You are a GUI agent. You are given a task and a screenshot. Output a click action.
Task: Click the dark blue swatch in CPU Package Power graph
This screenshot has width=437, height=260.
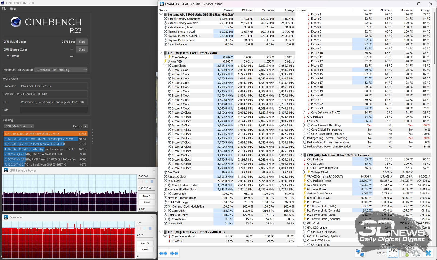152,181
